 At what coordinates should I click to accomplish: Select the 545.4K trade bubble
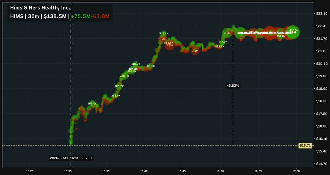[164, 33]
